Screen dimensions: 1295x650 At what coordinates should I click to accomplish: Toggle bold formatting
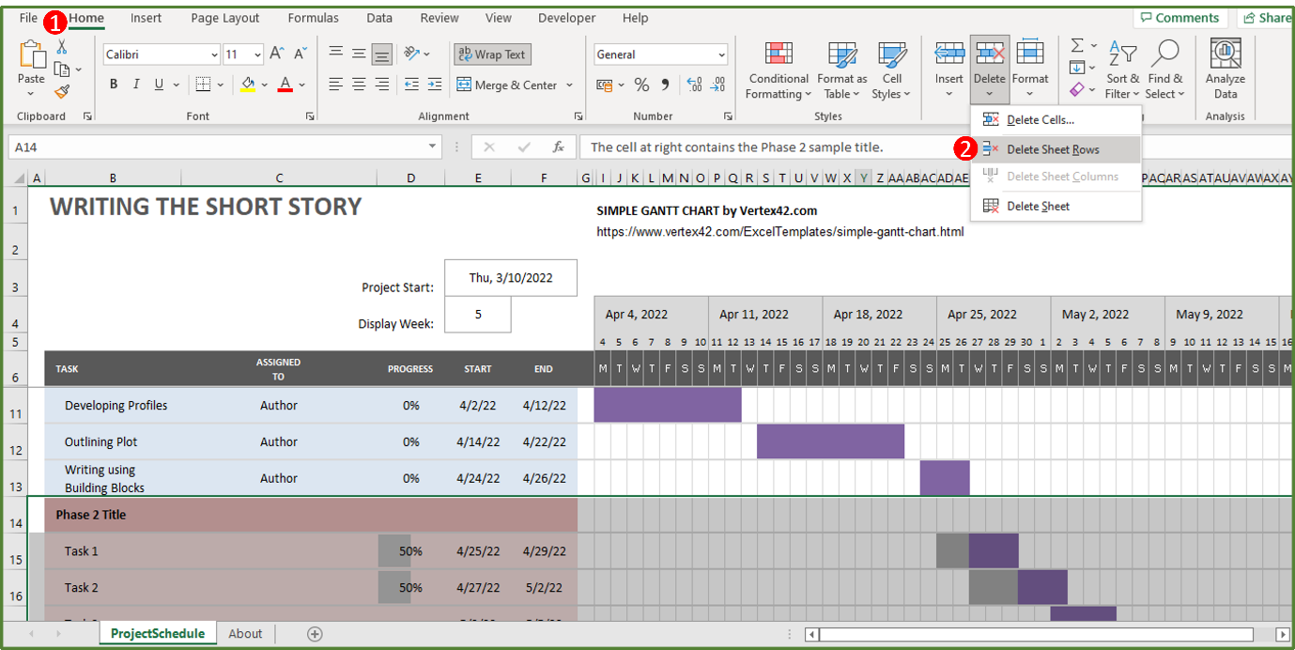[x=112, y=84]
